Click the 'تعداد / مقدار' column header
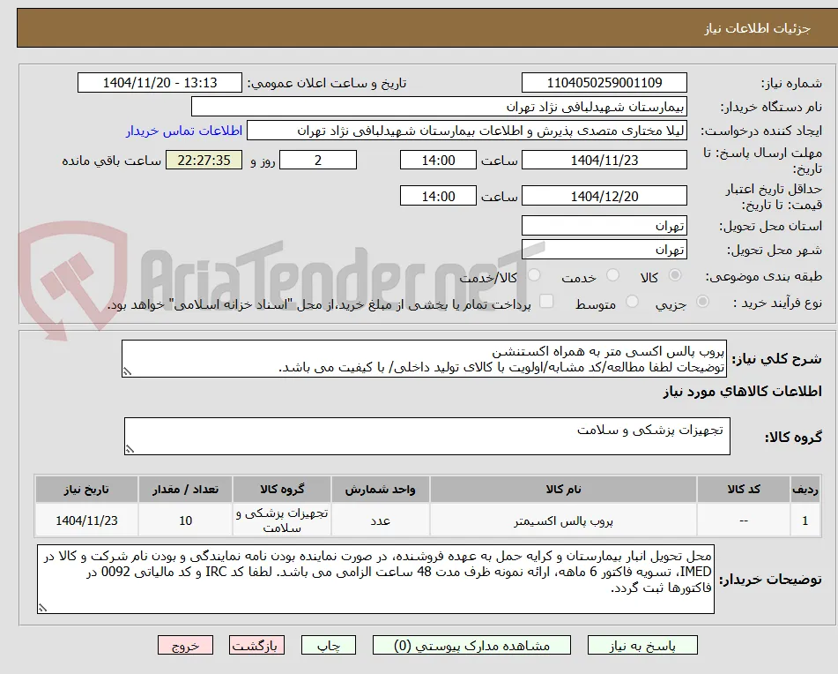838x674 pixels. tap(185, 490)
